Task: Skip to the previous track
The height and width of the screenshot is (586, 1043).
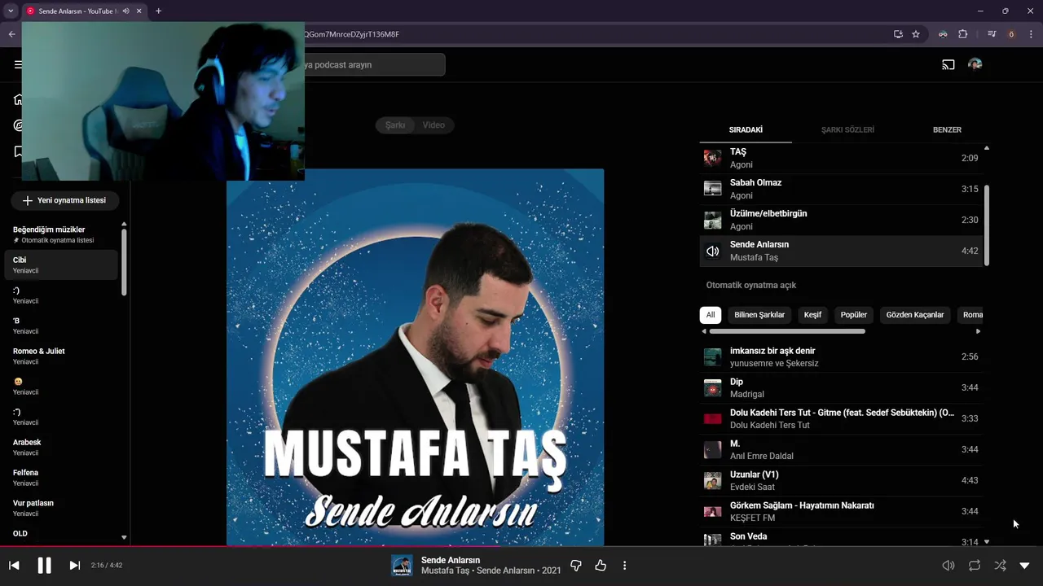Action: tap(14, 566)
